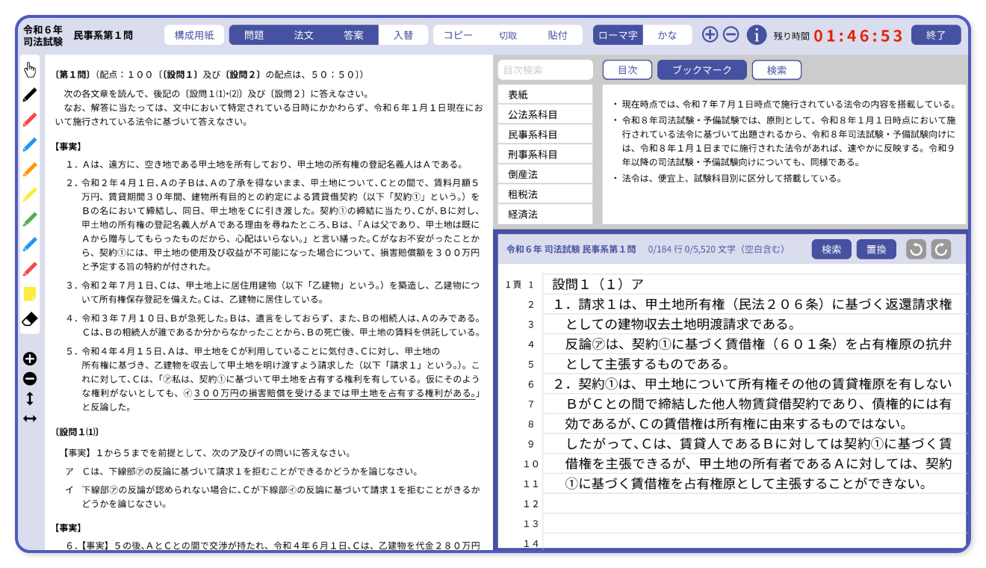
Task: Redo the edit in the answer editor
Action: (x=941, y=250)
